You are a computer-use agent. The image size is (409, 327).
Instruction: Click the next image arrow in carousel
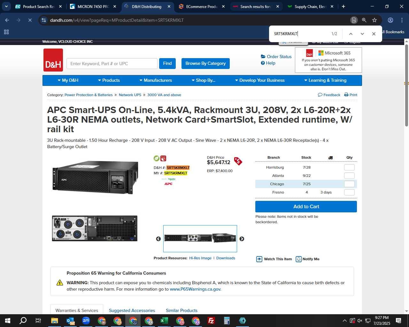point(242,239)
